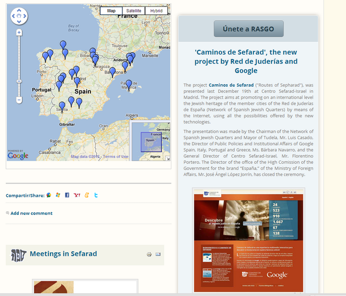Open the Caminos de Sefarad website screenshot thumbnail
Image resolution: width=346 pixels, height=296 pixels.
pyautogui.click(x=249, y=240)
